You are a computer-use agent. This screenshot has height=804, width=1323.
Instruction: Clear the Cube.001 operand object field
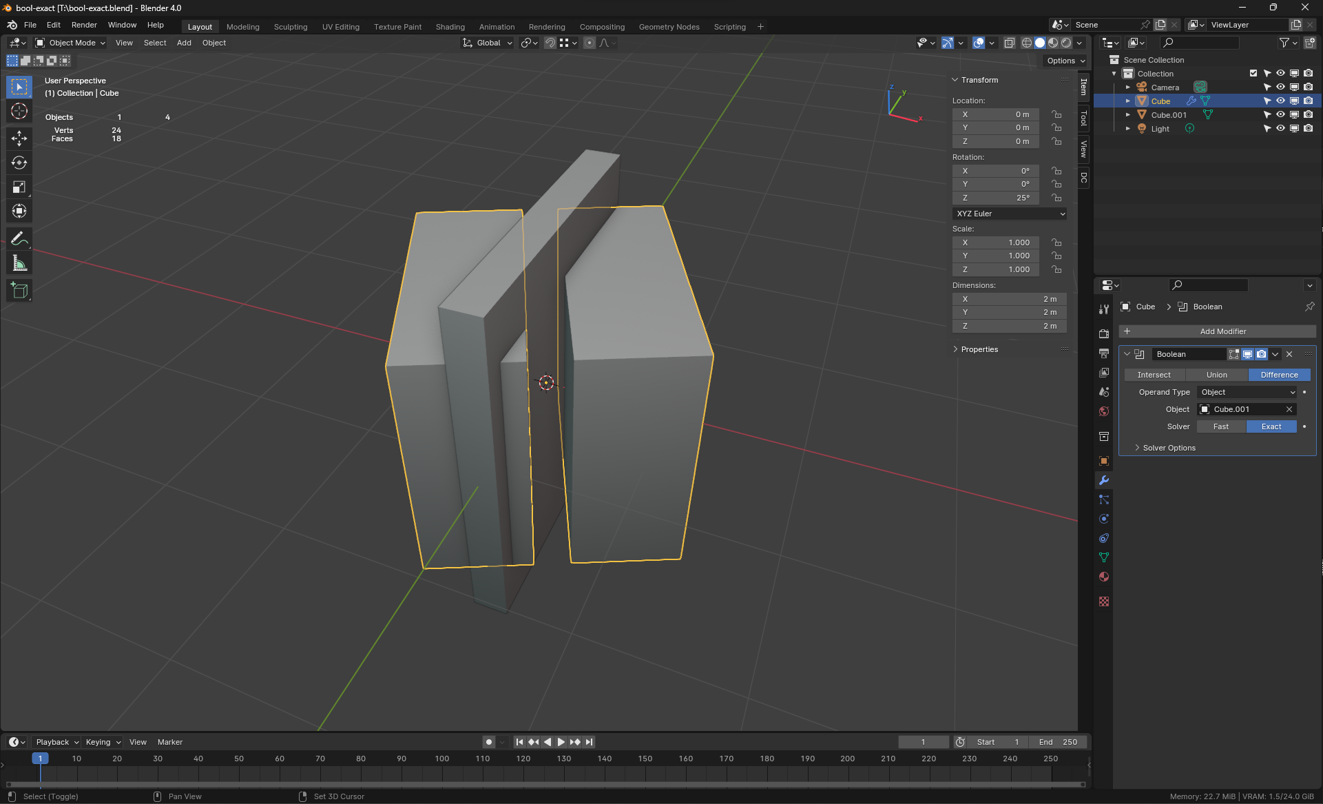pyautogui.click(x=1289, y=409)
